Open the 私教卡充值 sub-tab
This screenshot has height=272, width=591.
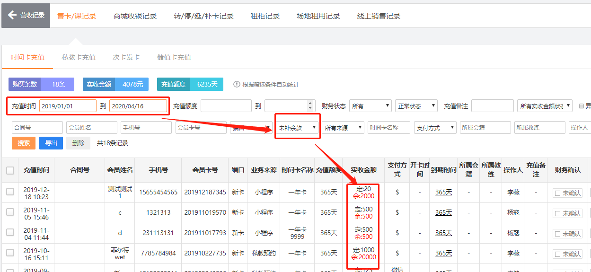pos(79,57)
